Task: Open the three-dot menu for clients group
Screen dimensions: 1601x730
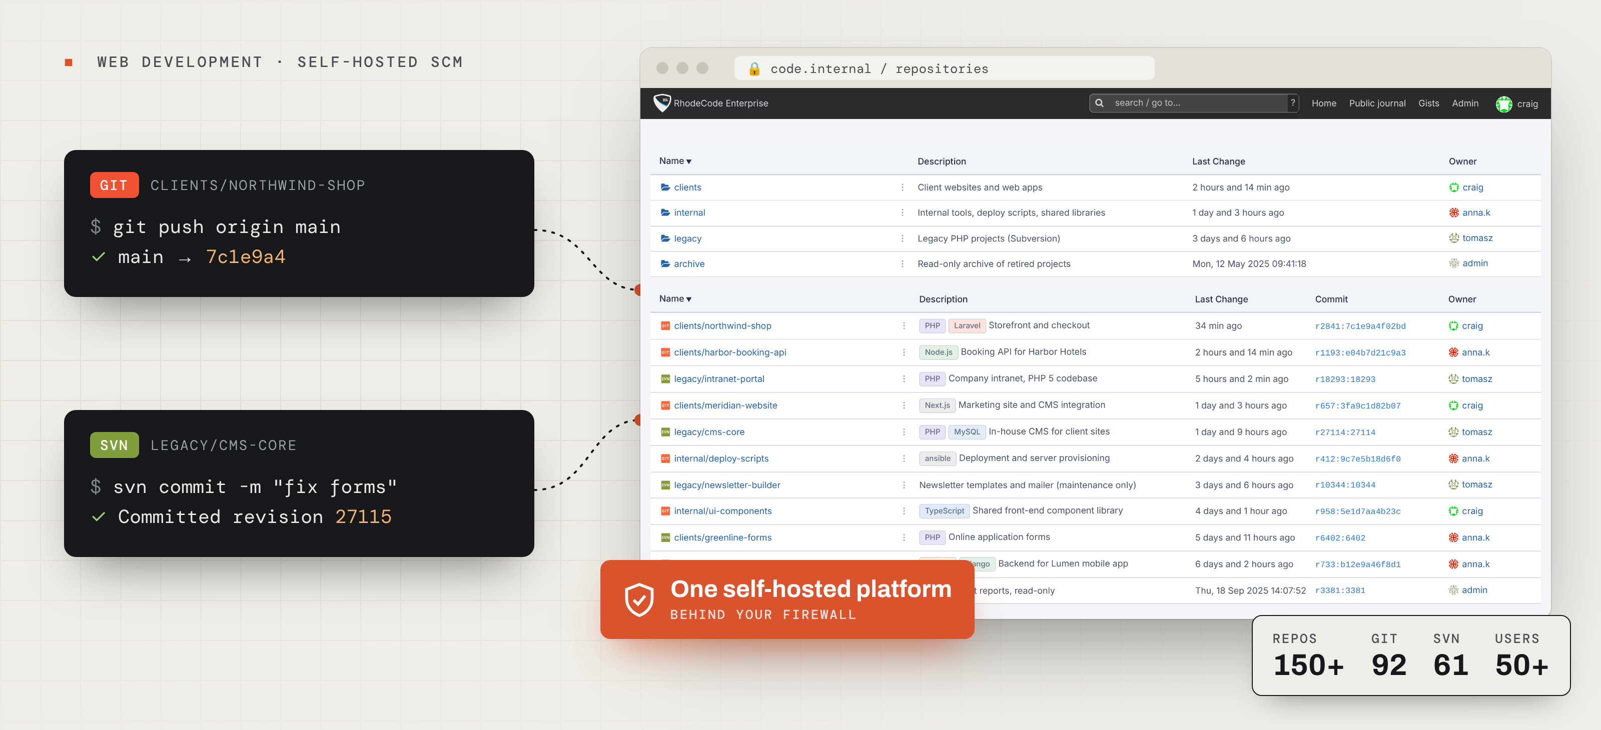Action: click(x=903, y=187)
